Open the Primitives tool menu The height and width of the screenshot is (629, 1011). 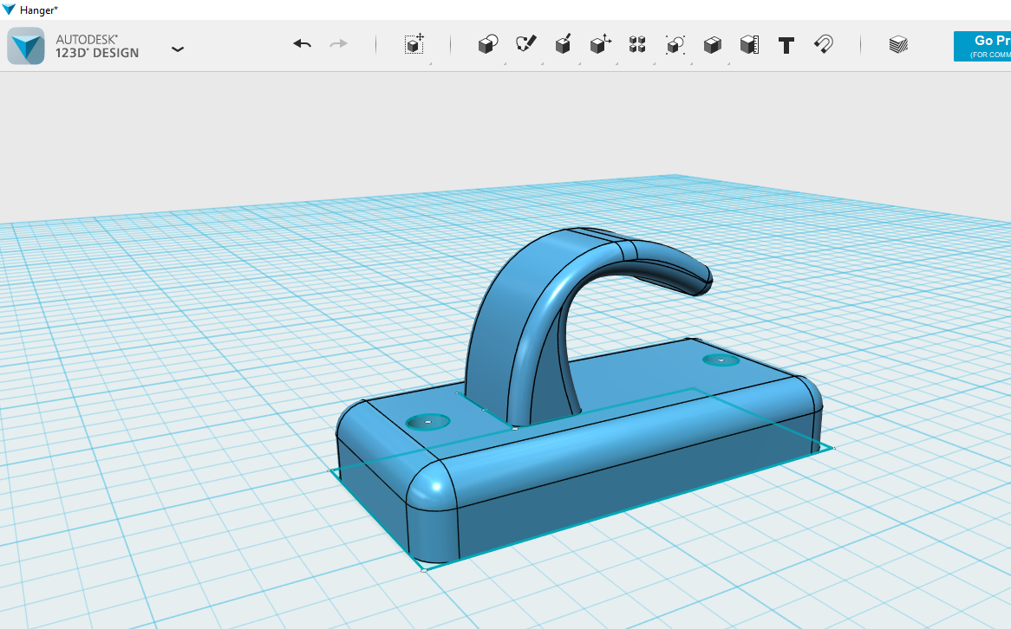pos(488,44)
